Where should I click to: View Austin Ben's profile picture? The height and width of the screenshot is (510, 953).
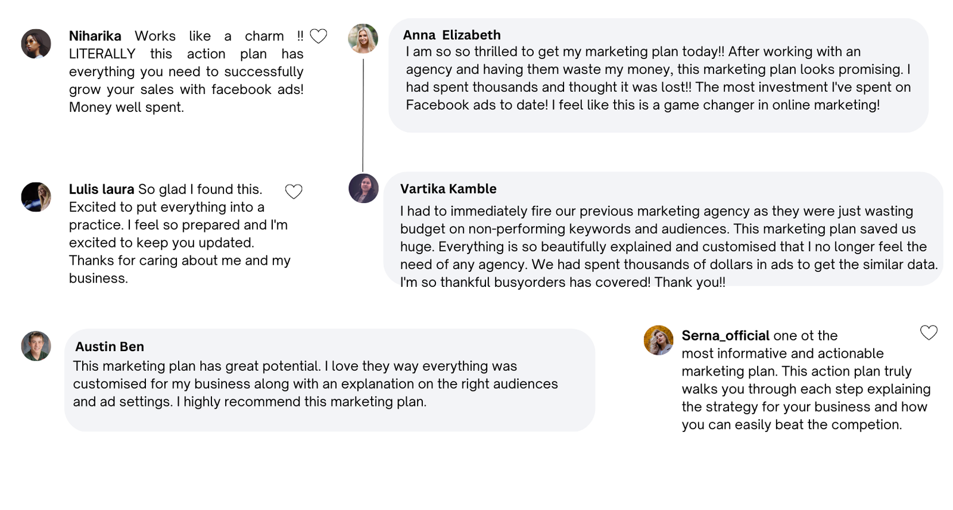pyautogui.click(x=36, y=346)
